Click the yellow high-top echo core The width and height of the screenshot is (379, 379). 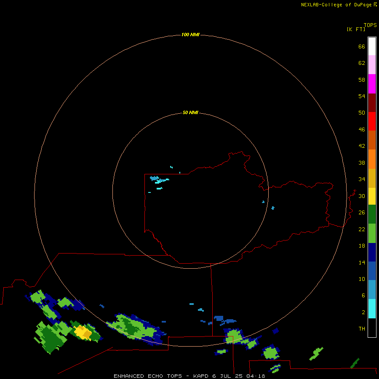coord(83,333)
